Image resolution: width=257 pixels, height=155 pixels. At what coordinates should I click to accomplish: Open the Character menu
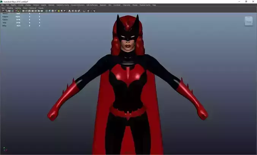127,5
